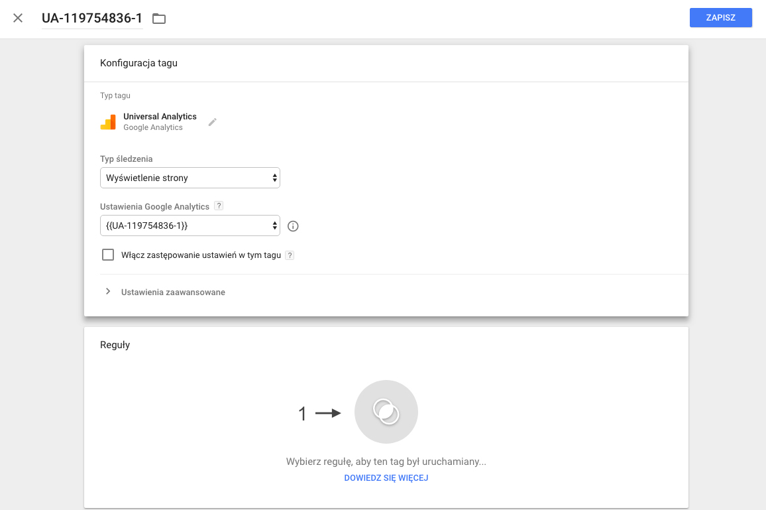Image resolution: width=766 pixels, height=510 pixels.
Task: Open the {{UA-119754836-1}} settings variable dropdown
Action: tap(190, 226)
